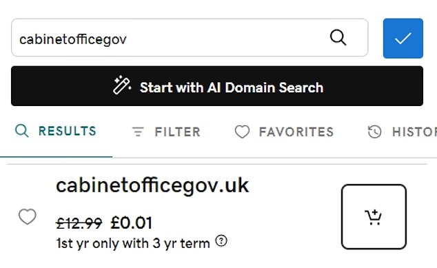Open the HISTORY tab
Viewport: 437px width, 268px height.
402,132
